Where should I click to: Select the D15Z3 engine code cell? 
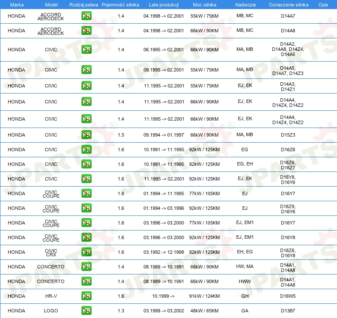tap(288, 135)
